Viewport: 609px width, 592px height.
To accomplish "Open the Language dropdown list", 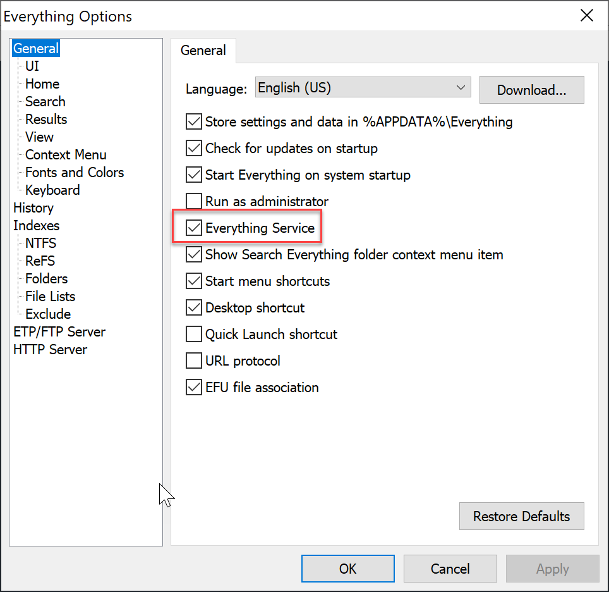I will pyautogui.click(x=363, y=87).
